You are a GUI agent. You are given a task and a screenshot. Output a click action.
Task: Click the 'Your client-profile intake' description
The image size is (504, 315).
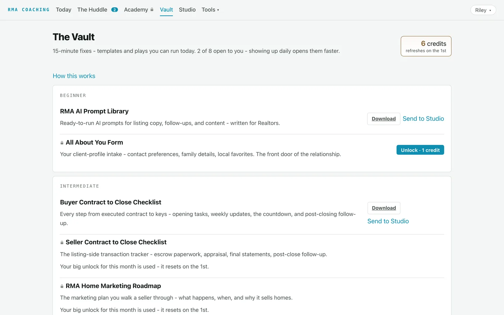click(201, 154)
